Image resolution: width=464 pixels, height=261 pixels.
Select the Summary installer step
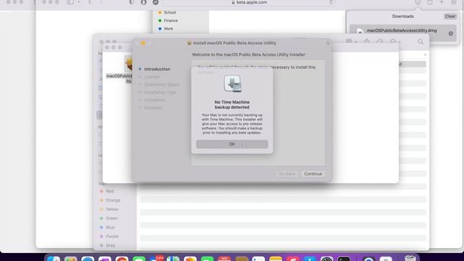click(x=153, y=108)
